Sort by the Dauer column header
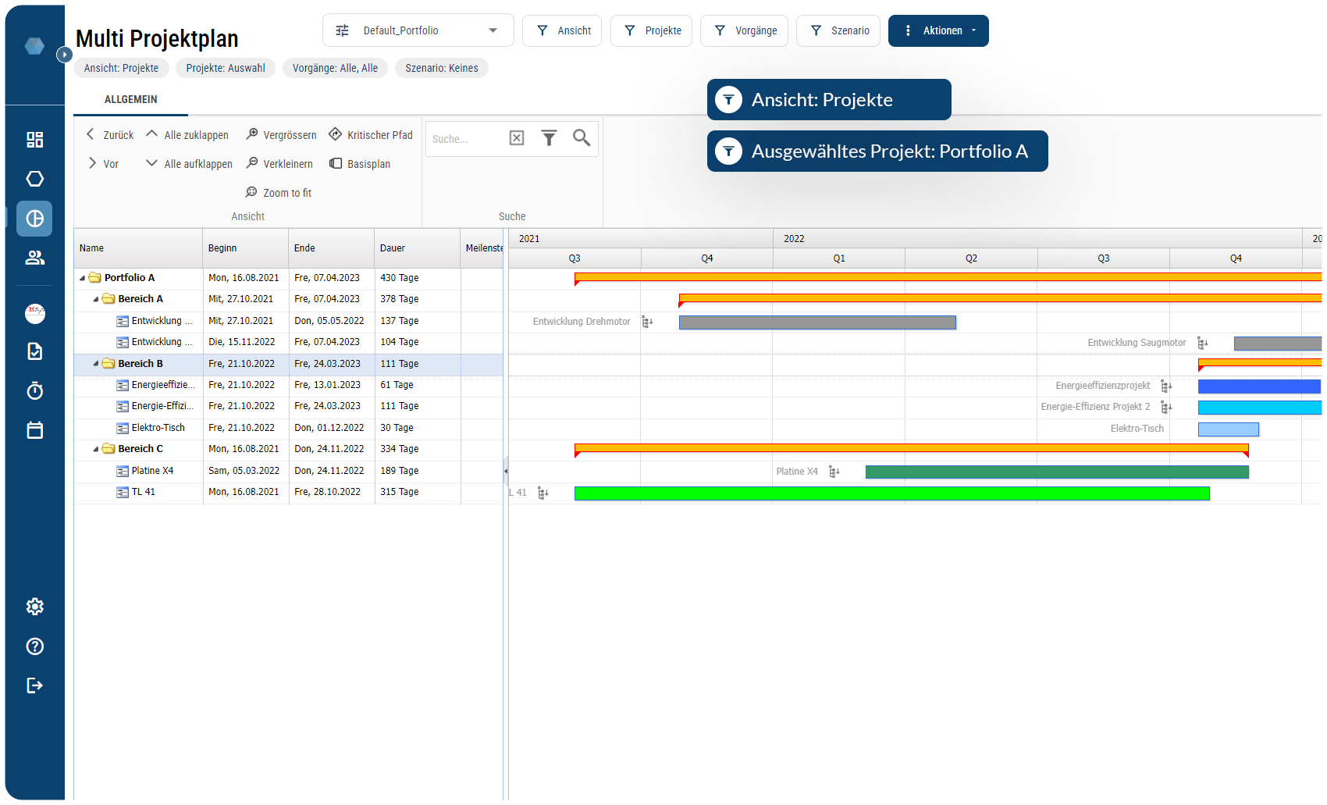1327x805 pixels. 418,248
